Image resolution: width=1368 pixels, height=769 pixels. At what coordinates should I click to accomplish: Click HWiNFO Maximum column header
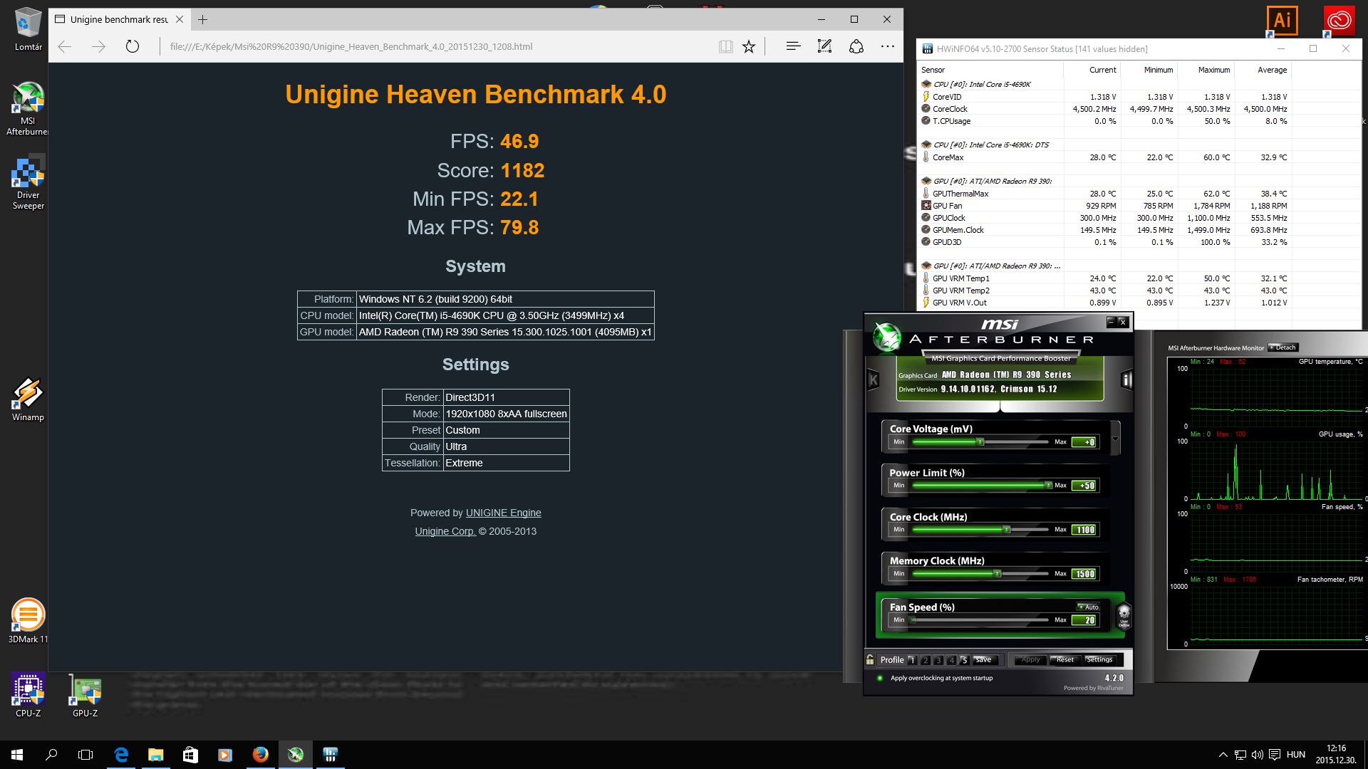1206,70
